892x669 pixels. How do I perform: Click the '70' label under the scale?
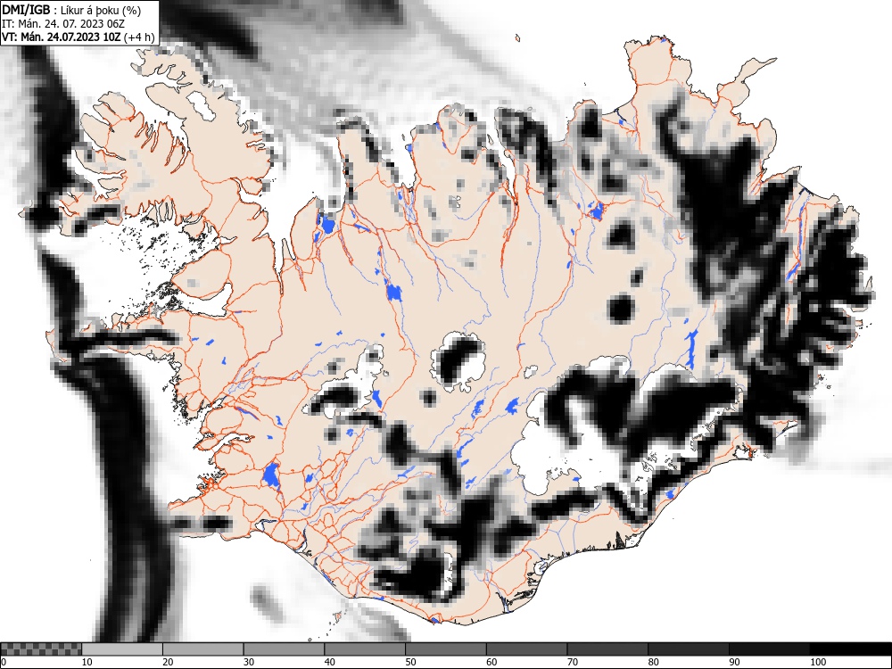pos(573,662)
